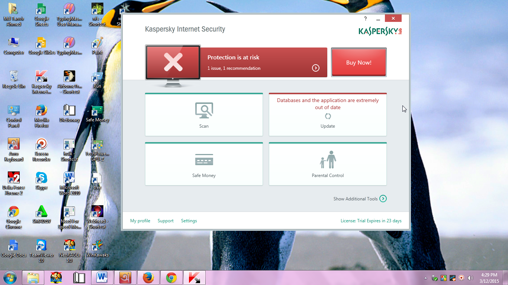Select the SMADAV desktop shortcut
Viewport: 508px width, 285px height.
[x=41, y=214]
